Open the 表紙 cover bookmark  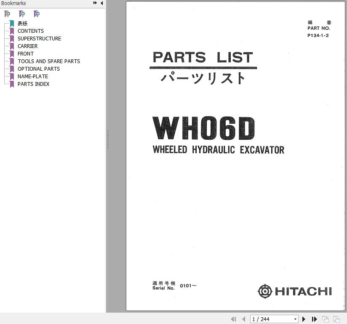point(23,24)
